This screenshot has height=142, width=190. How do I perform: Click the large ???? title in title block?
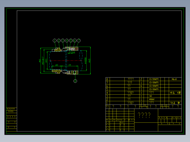pyautogui.click(x=144, y=115)
